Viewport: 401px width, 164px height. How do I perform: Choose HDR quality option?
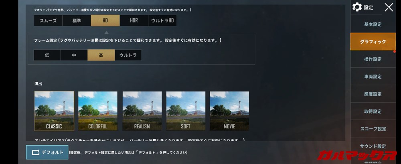click(x=134, y=21)
